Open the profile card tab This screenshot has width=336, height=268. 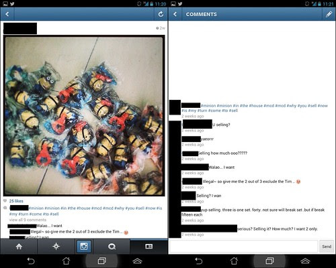tap(149, 247)
